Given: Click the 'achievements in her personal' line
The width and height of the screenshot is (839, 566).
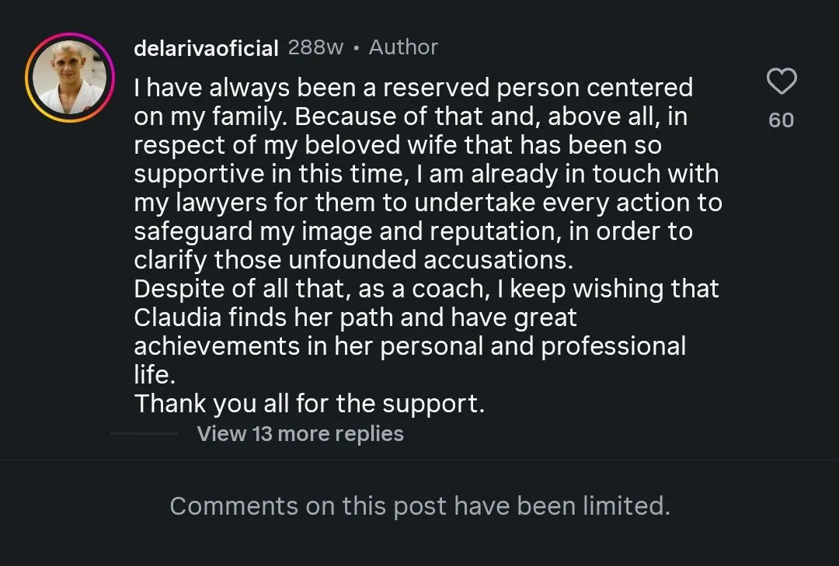Looking at the screenshot, I should [x=410, y=346].
